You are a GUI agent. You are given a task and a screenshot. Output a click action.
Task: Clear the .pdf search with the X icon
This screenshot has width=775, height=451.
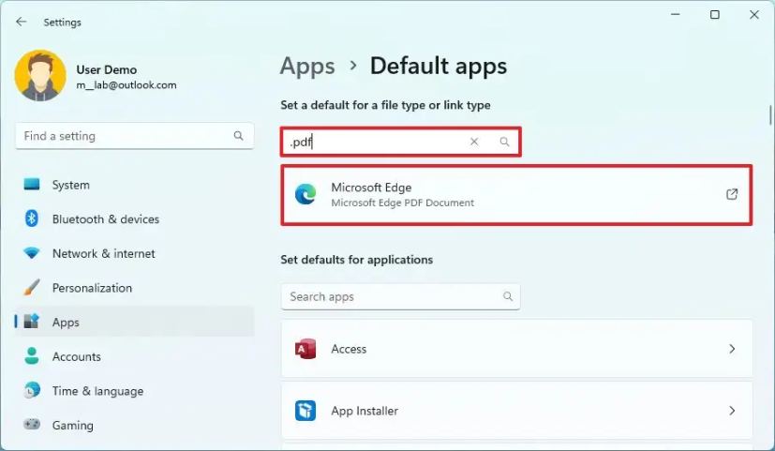pos(474,142)
